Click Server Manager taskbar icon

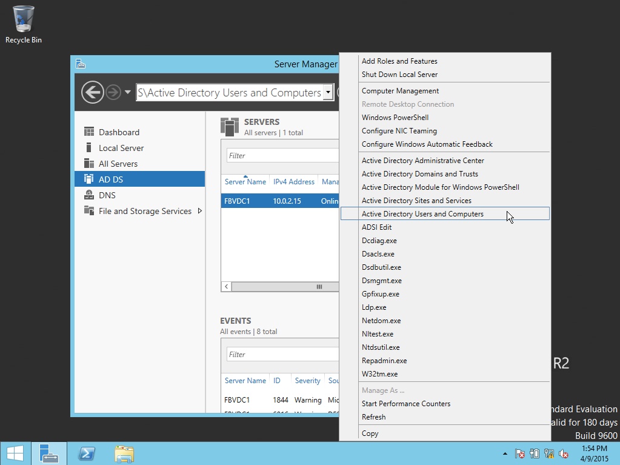click(x=49, y=453)
